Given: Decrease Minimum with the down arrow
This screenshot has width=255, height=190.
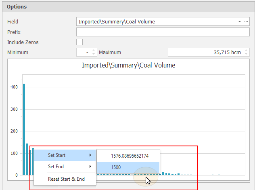Looking at the screenshot, I should (x=94, y=54).
